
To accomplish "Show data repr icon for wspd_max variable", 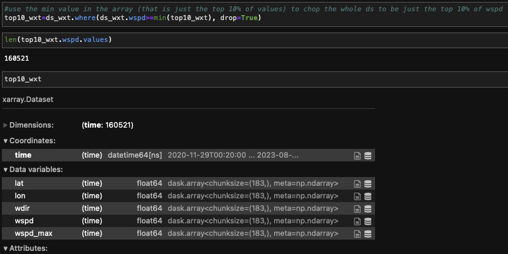I will coord(368,234).
